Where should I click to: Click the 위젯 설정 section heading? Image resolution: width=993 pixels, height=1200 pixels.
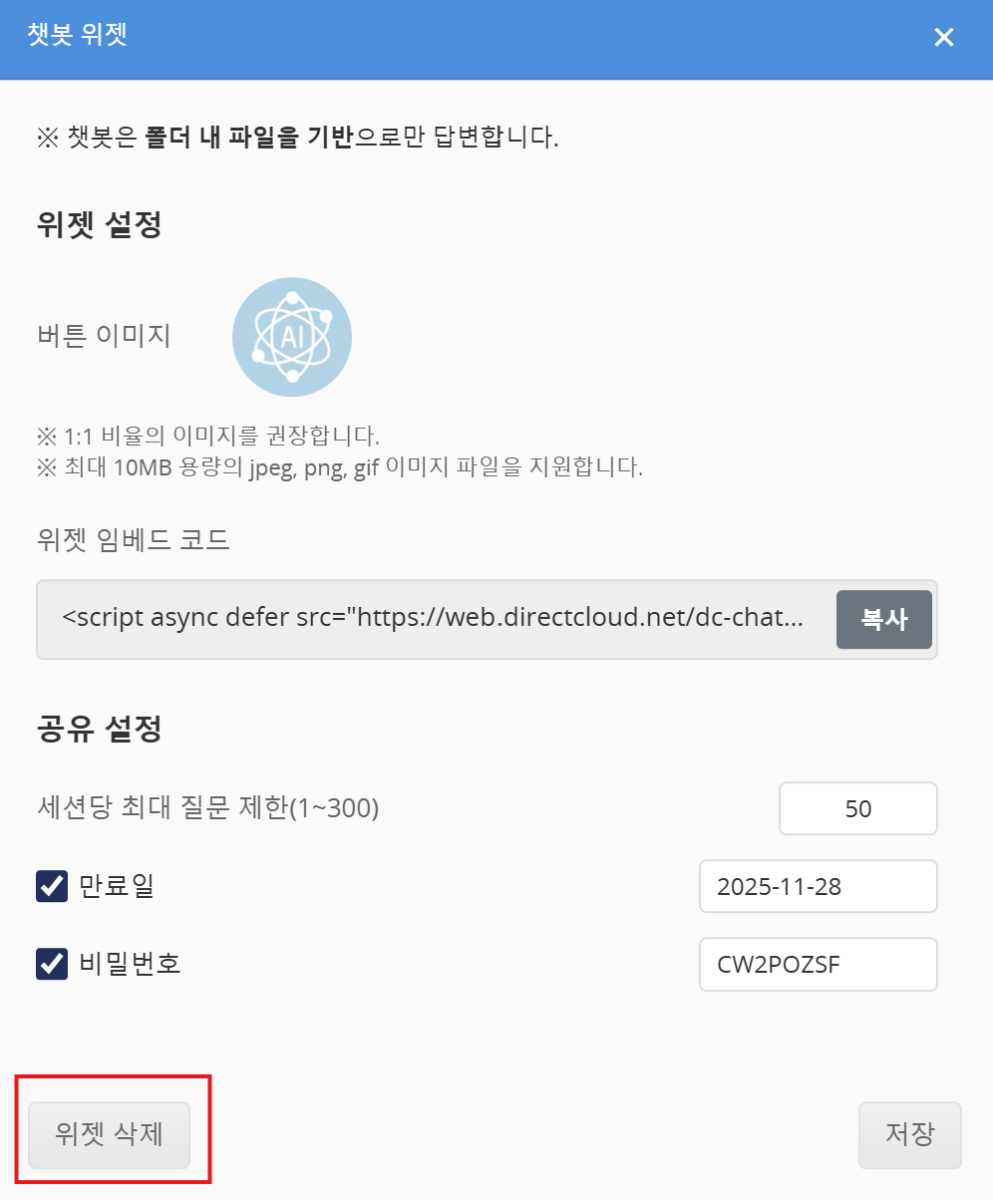pos(98,224)
